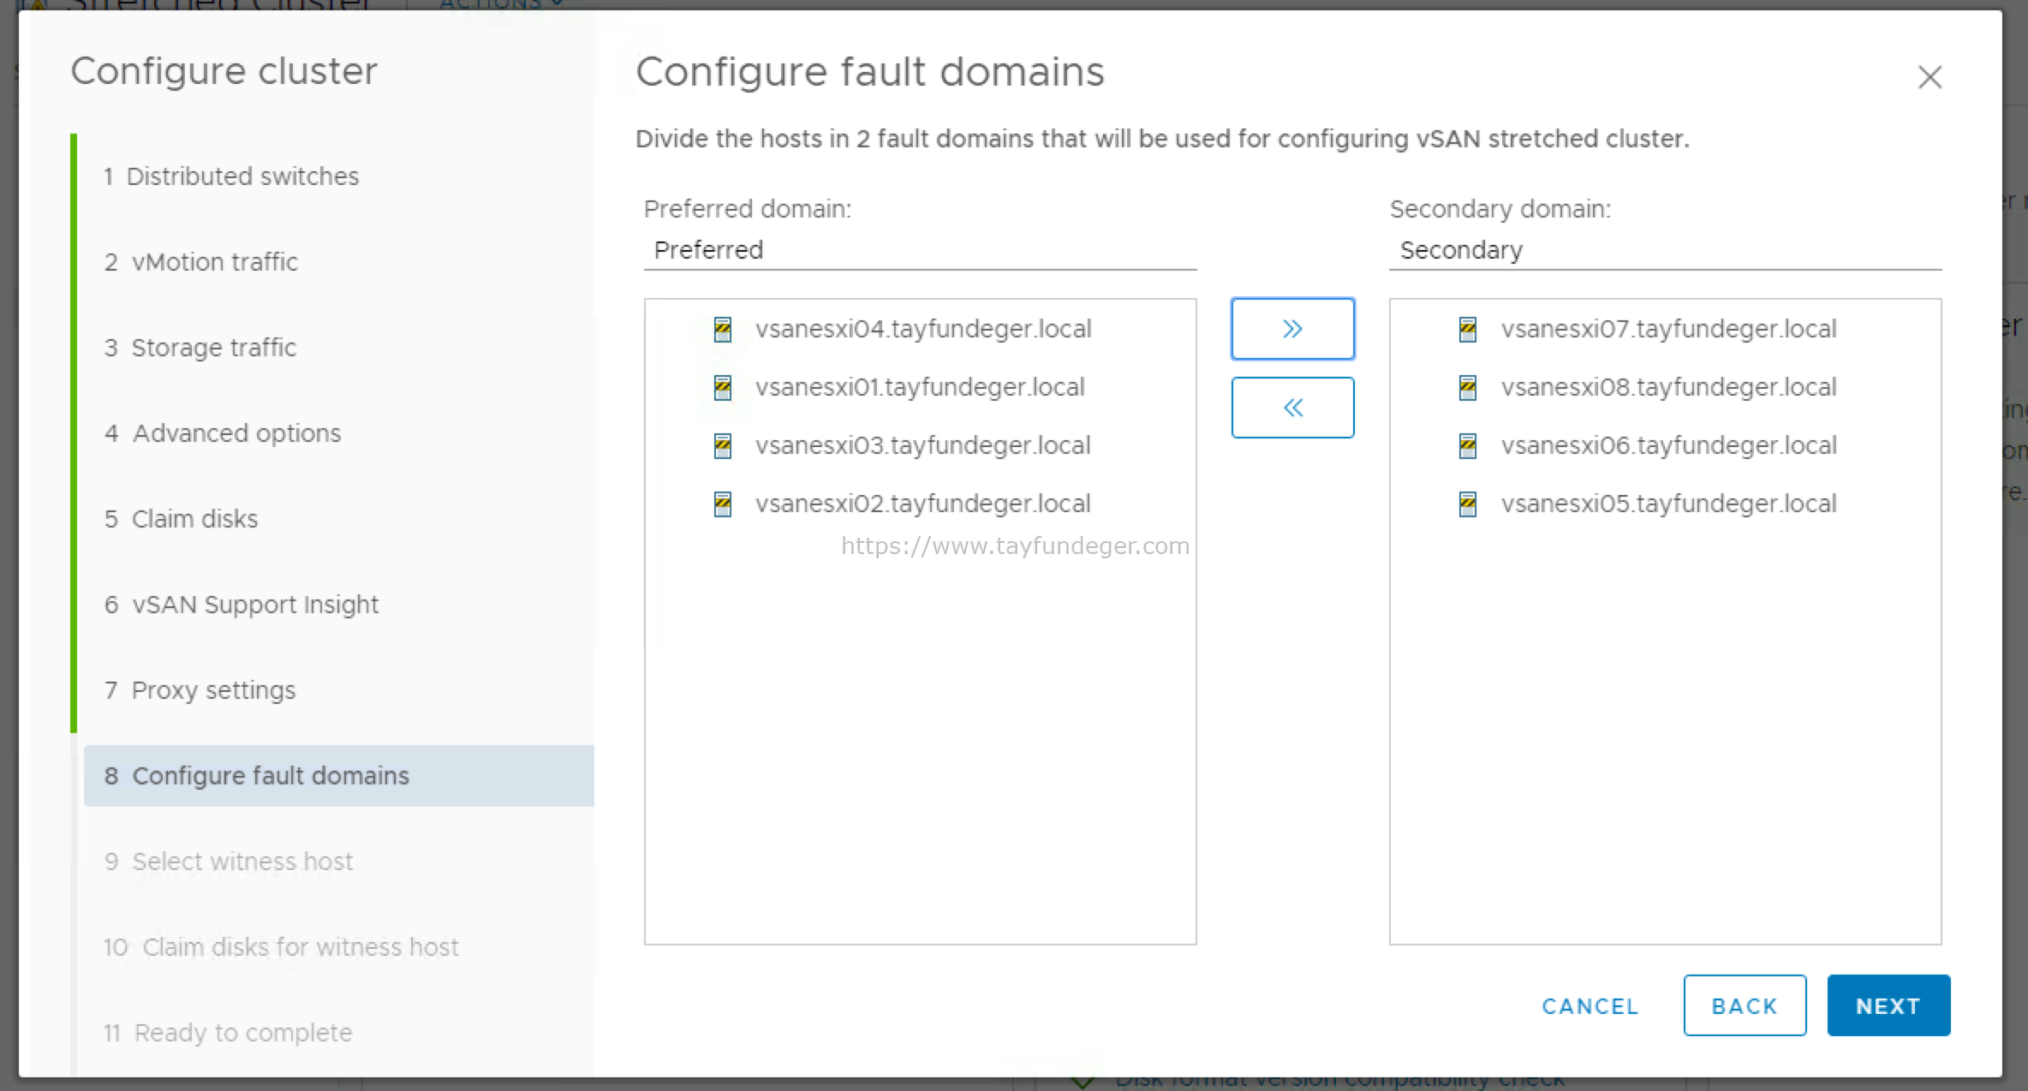The height and width of the screenshot is (1091, 2028).
Task: Close the Configure cluster dialog
Action: point(1930,77)
